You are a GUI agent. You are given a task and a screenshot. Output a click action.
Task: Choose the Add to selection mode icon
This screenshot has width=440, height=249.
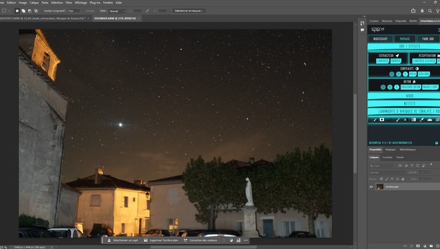pos(23,11)
